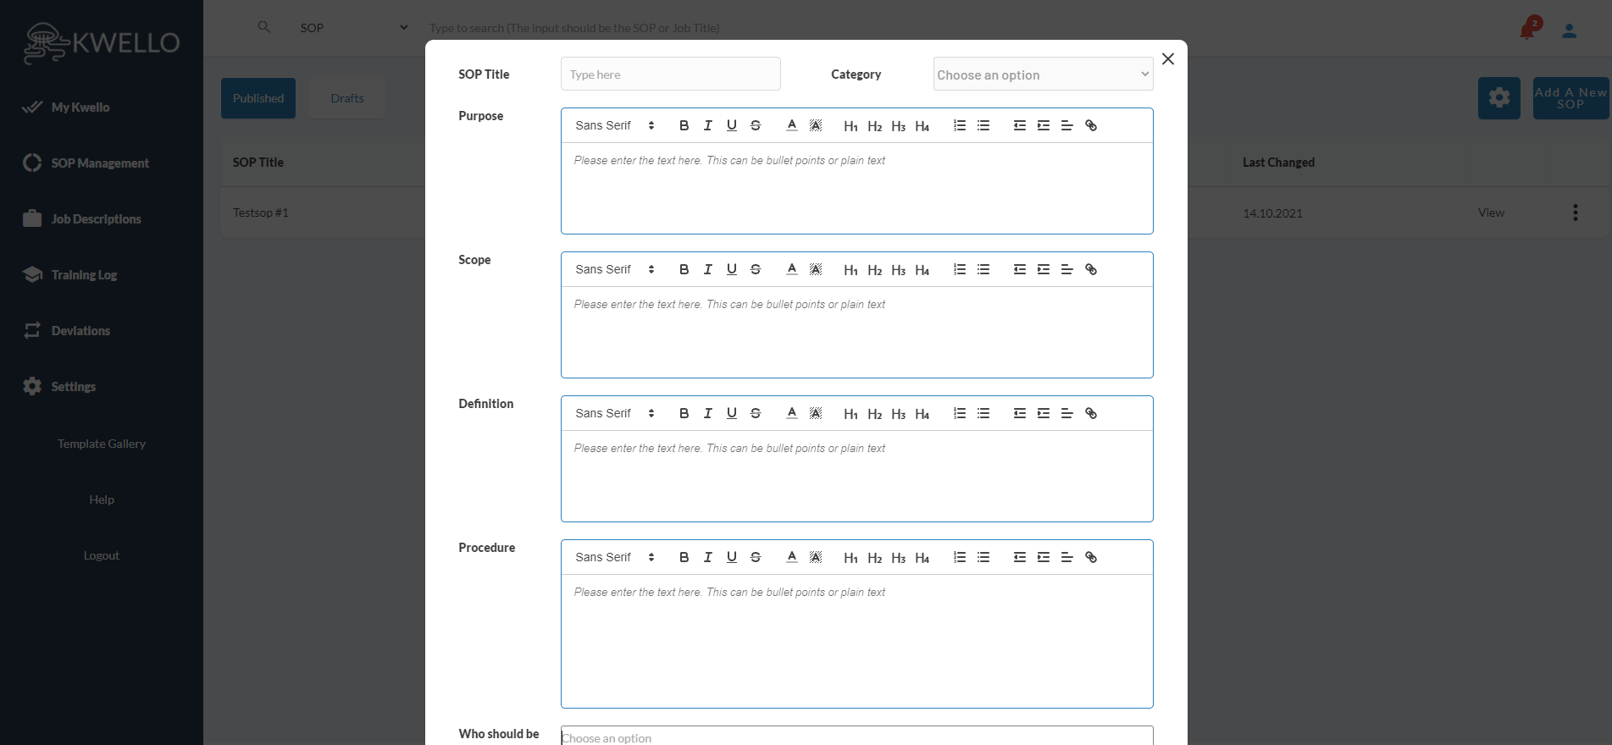Apply bullet list in Definition editor

pos(983,413)
